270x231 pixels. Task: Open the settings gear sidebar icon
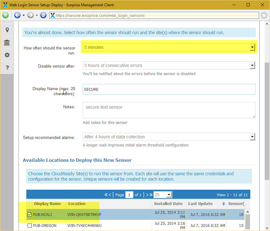coord(7,55)
